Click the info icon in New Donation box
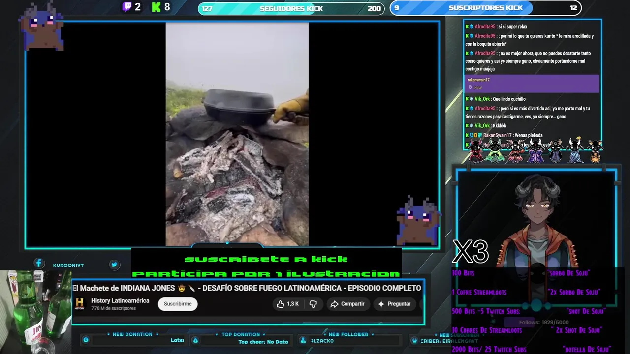Screen dimensions: 630x354 point(86,340)
